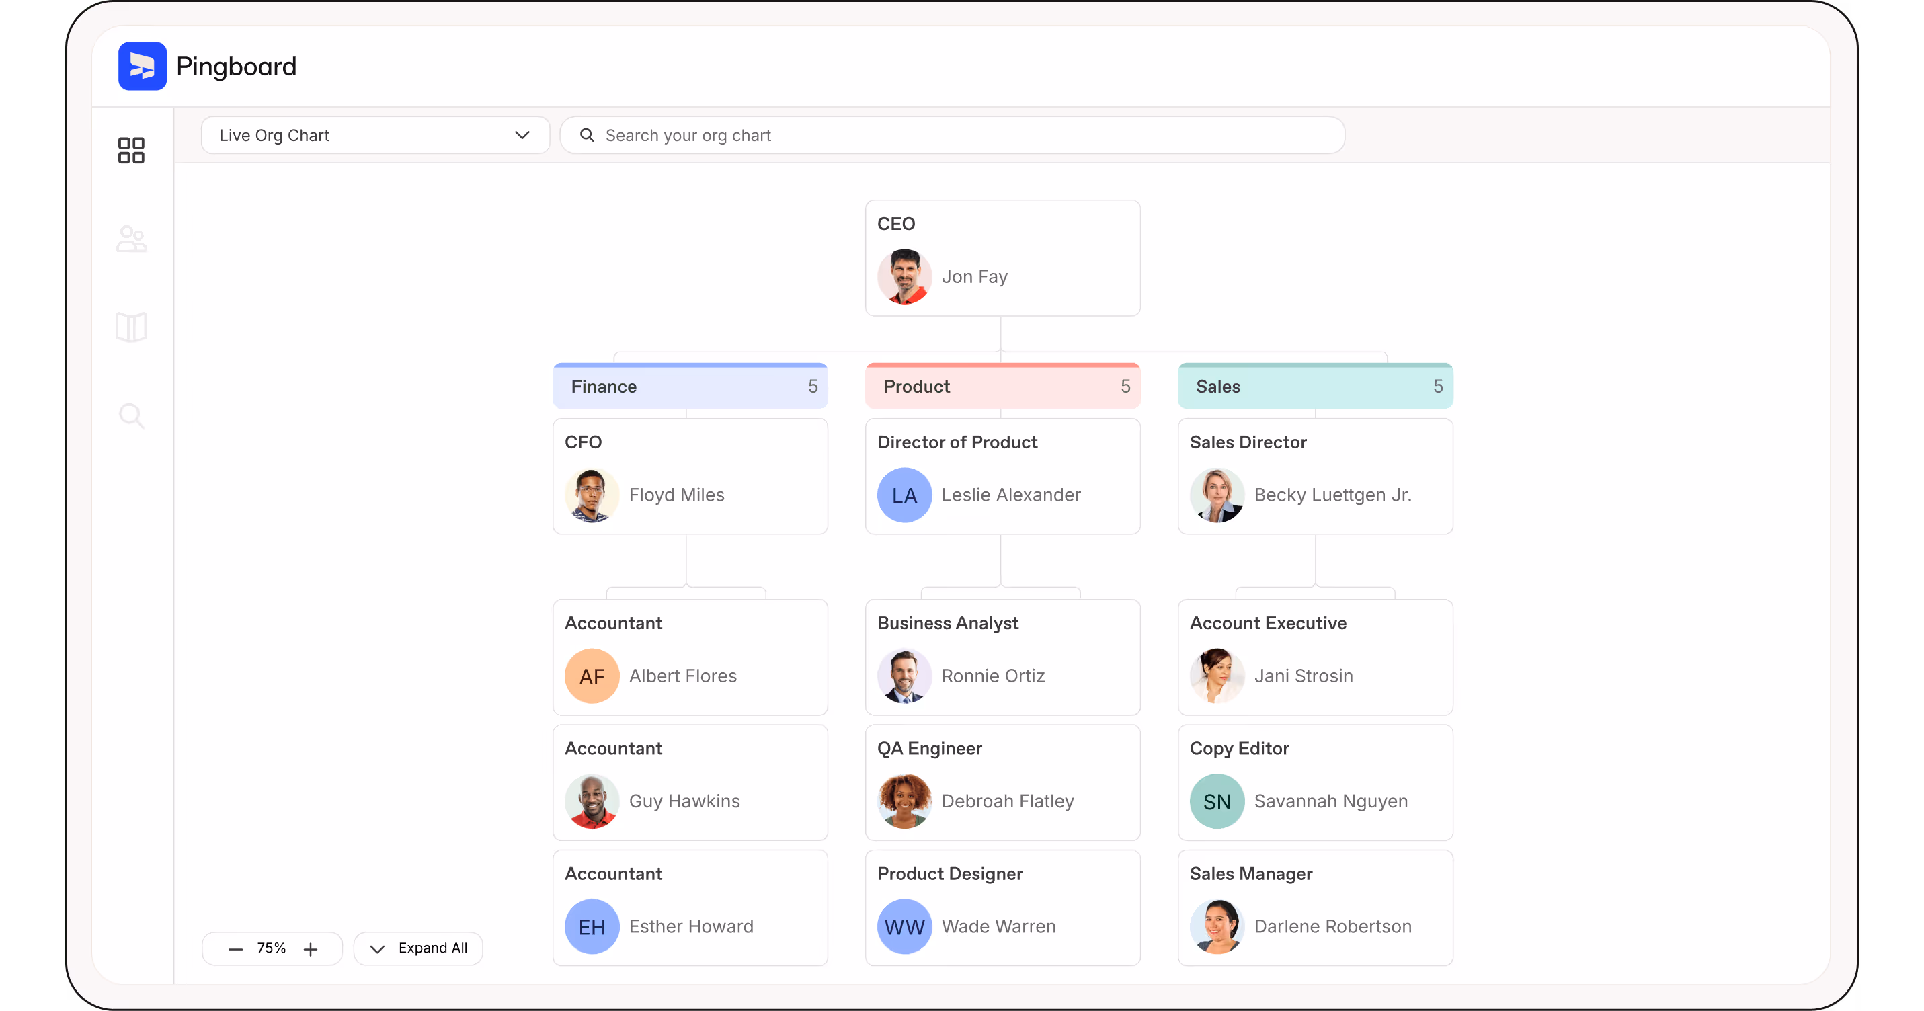This screenshot has height=1011, width=1924.
Task: Collapse the Product department header
Action: point(1002,386)
